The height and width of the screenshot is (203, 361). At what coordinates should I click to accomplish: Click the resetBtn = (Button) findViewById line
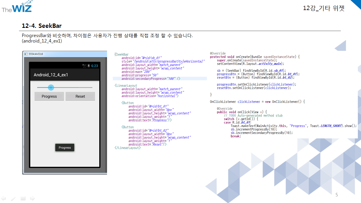[x=256, y=78]
